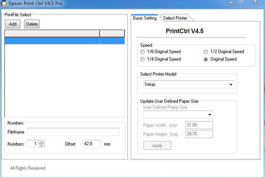Focus the FileName text box
This screenshot has width=265, height=178.
pyautogui.click(x=73, y=132)
